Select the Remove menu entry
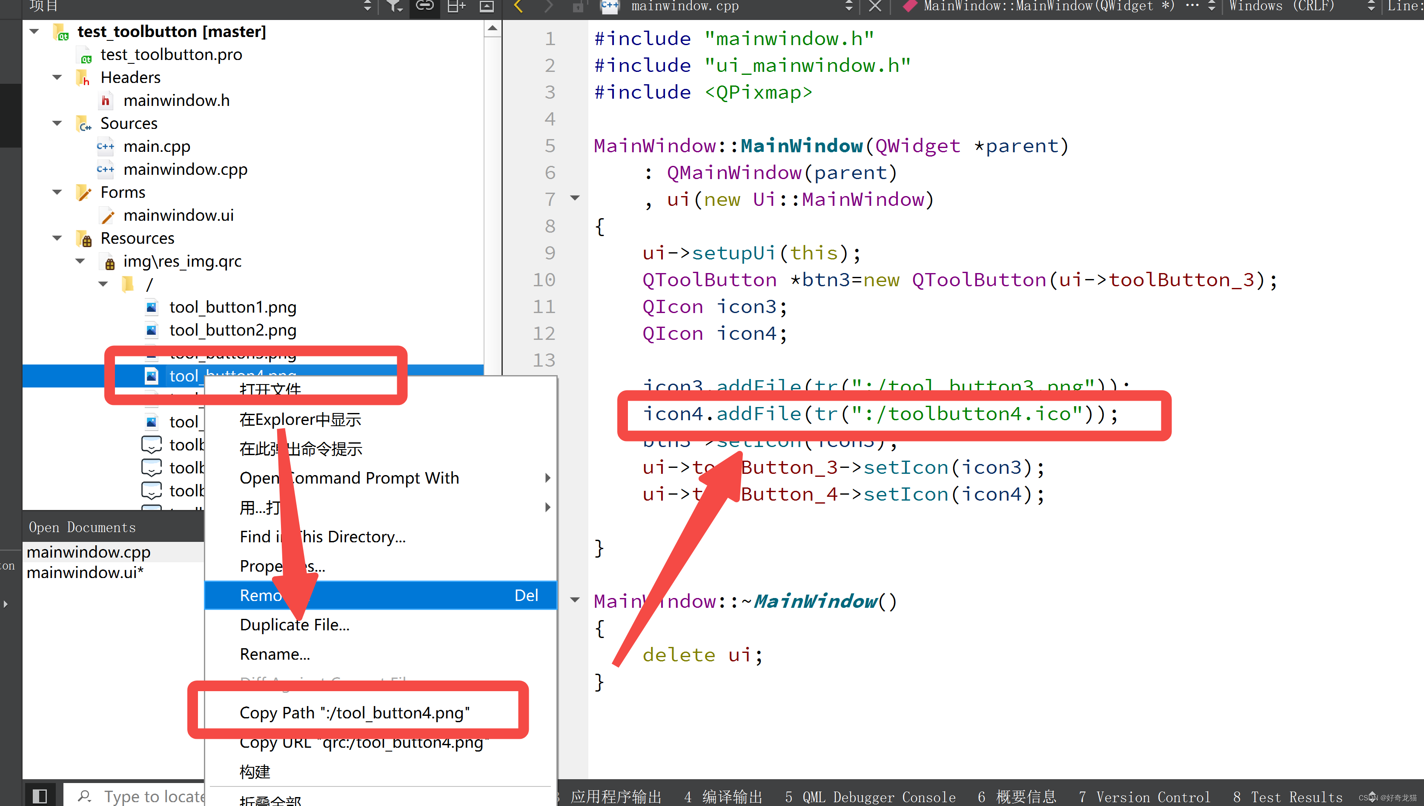The height and width of the screenshot is (806, 1424). pyautogui.click(x=381, y=595)
